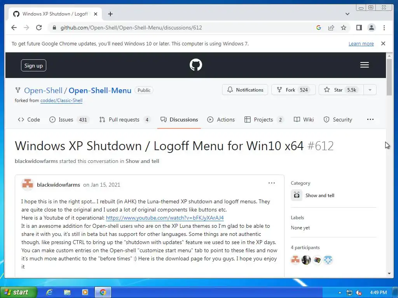Show more repository tabs ellipsis
The height and width of the screenshot is (298, 398).
coord(370,120)
